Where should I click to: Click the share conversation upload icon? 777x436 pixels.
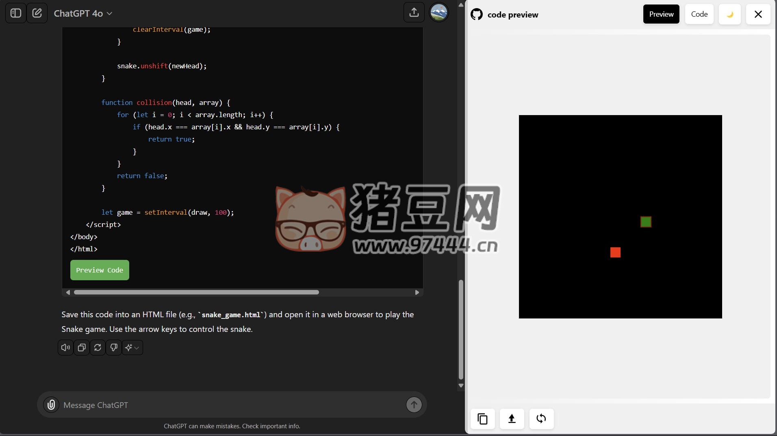414,13
